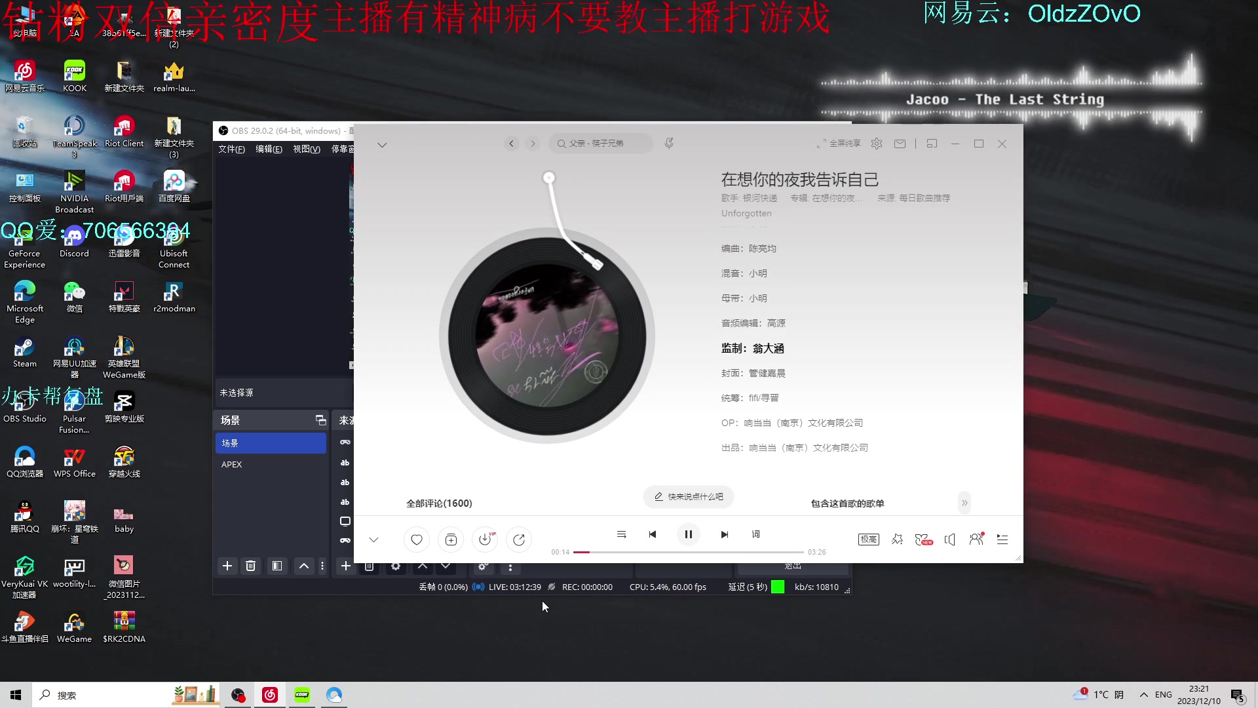Switch to NetEase Cloud Music in the taskbar

270,695
